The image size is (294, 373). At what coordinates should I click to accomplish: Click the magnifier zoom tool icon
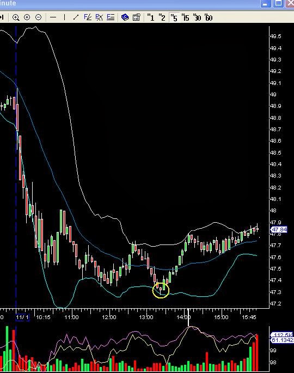click(x=16, y=17)
